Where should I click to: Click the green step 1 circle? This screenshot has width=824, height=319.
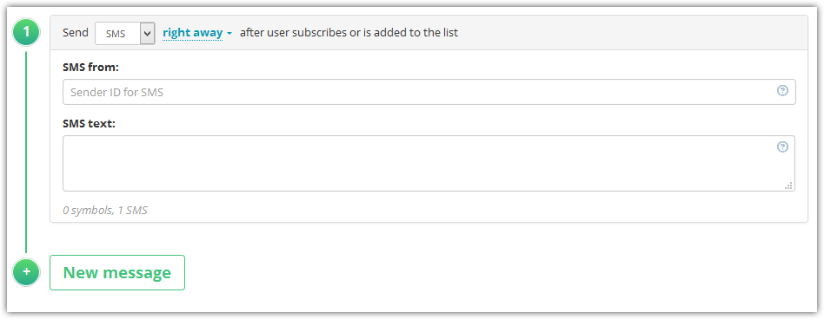click(26, 32)
